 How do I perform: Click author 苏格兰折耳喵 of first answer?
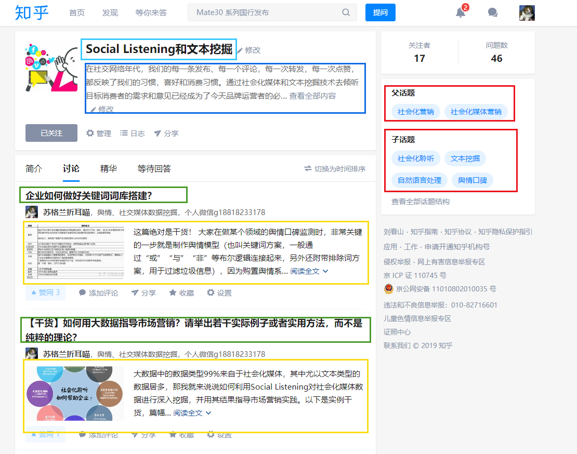pos(67,212)
